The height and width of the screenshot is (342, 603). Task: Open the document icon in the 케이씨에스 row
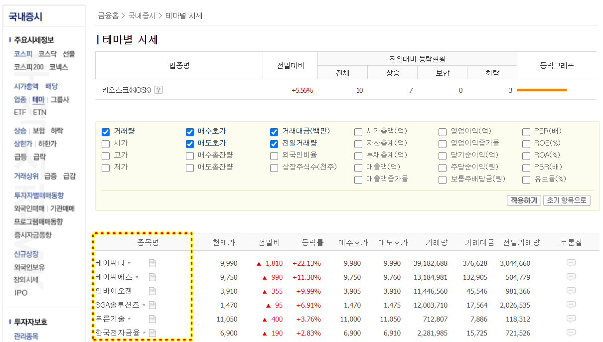[152, 277]
